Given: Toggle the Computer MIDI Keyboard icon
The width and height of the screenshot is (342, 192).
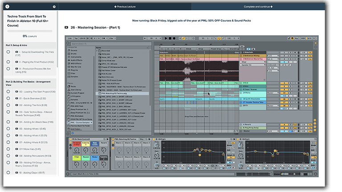Looking at the screenshot, I should coord(292,38).
